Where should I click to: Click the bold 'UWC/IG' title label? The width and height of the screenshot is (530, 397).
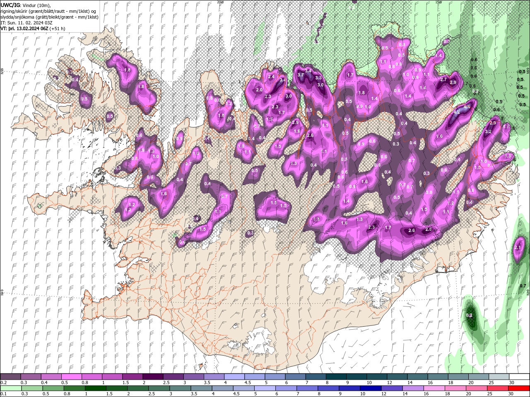coord(10,5)
